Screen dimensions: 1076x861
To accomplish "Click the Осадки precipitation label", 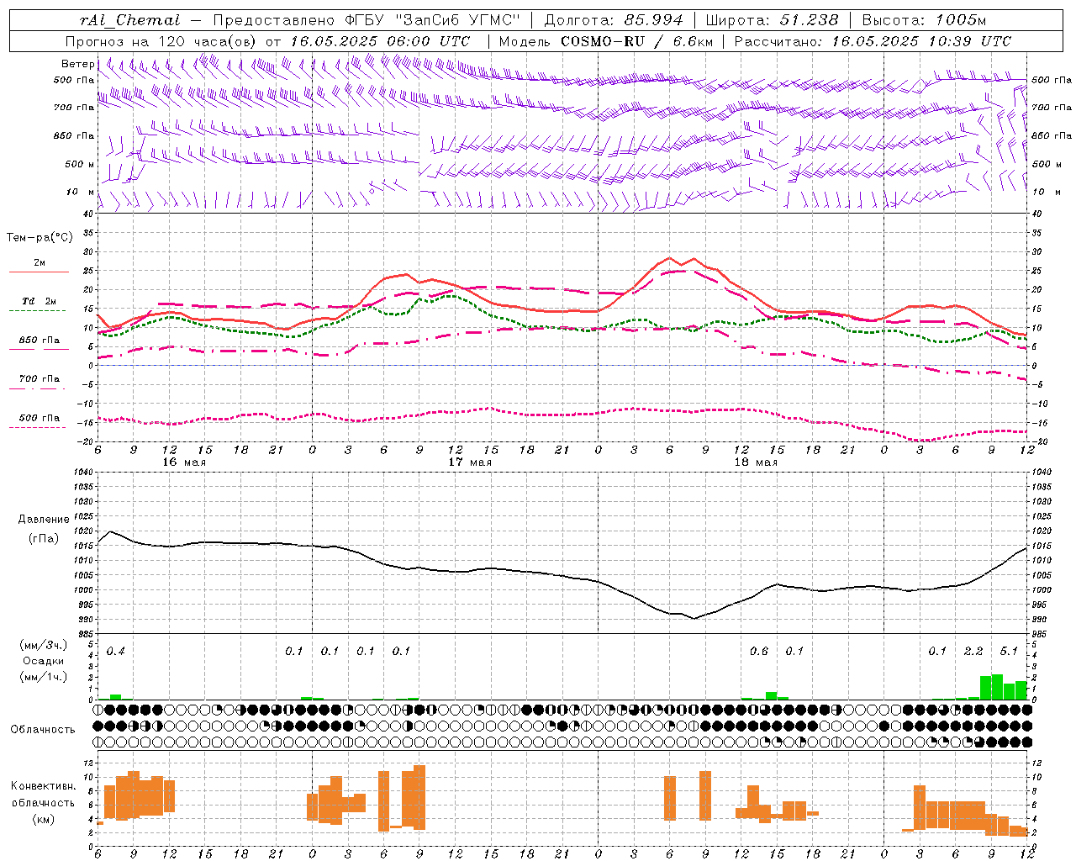I will pyautogui.click(x=44, y=661).
